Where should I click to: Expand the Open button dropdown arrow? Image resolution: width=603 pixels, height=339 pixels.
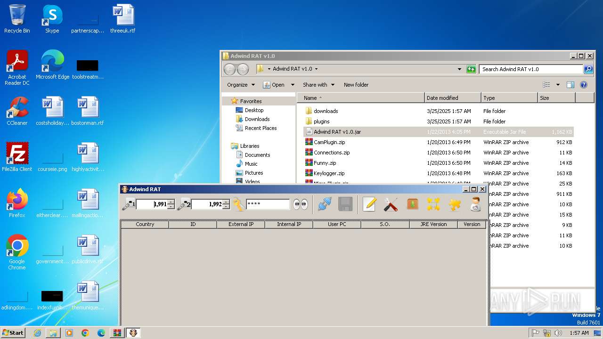[x=293, y=85]
